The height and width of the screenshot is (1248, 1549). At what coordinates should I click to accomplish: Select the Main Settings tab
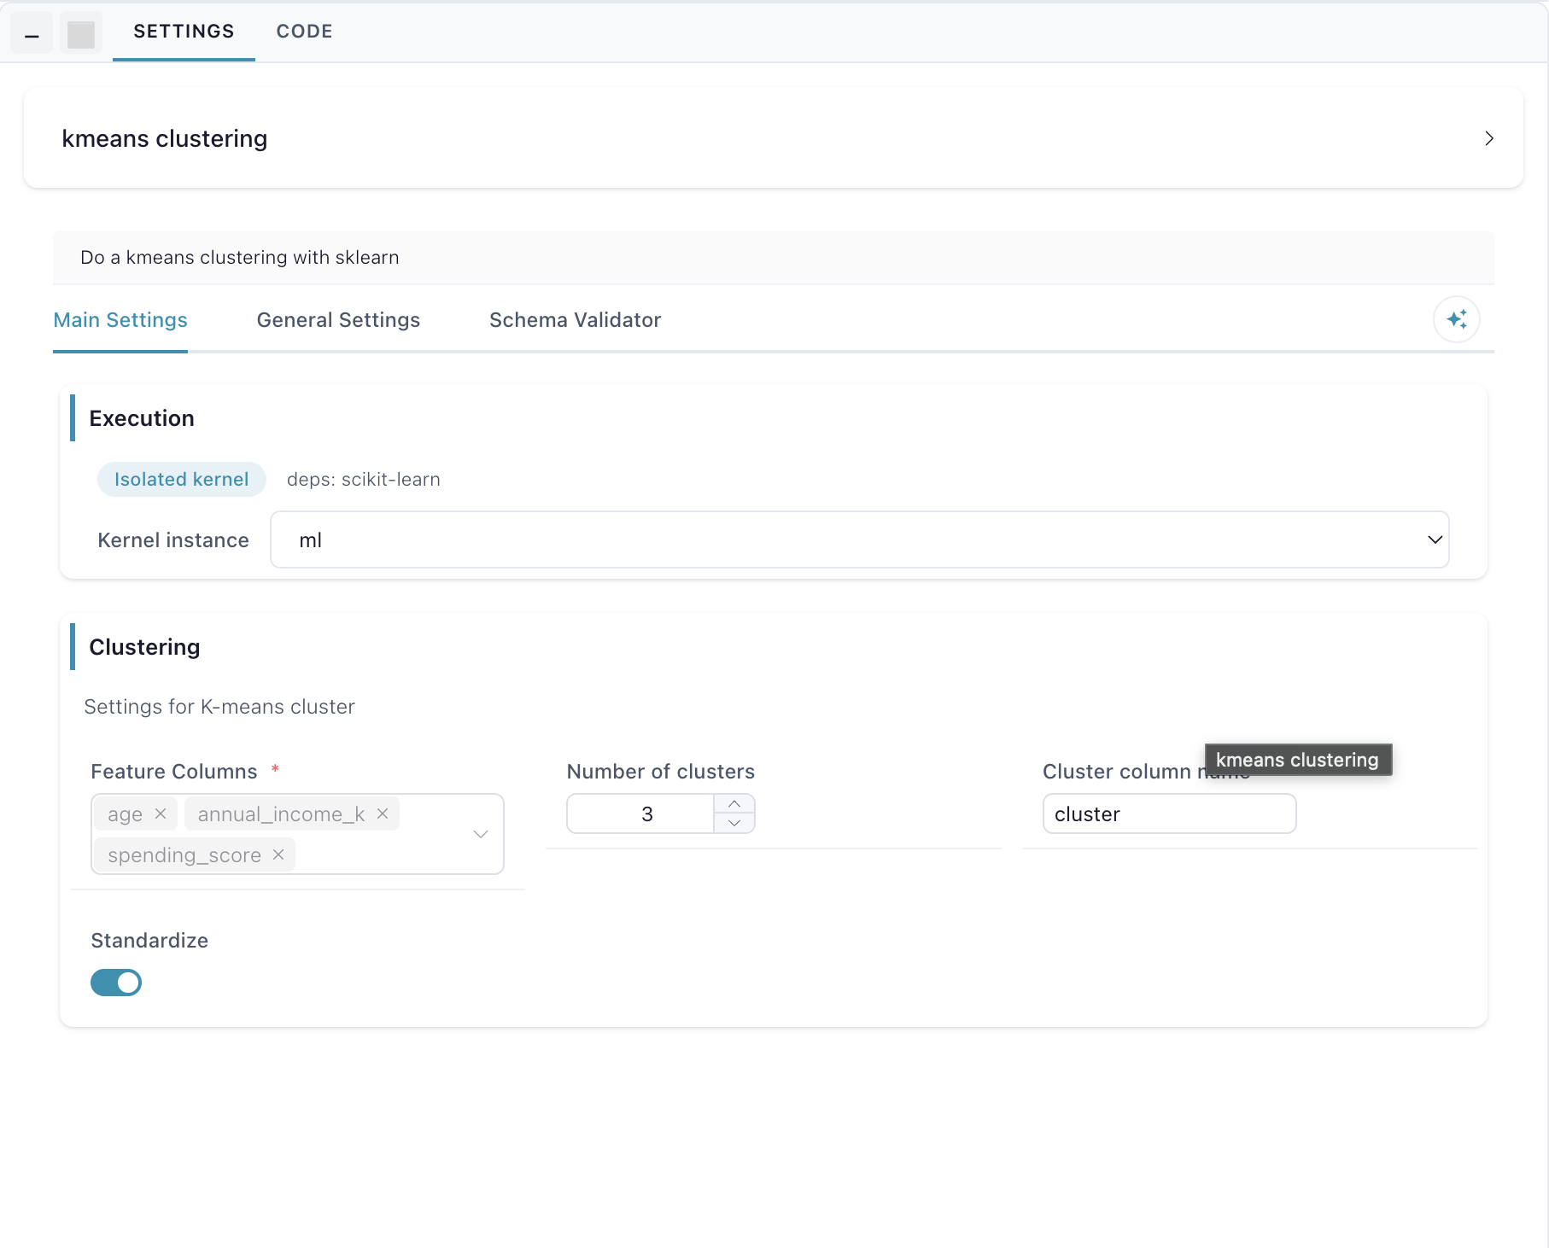tap(120, 320)
